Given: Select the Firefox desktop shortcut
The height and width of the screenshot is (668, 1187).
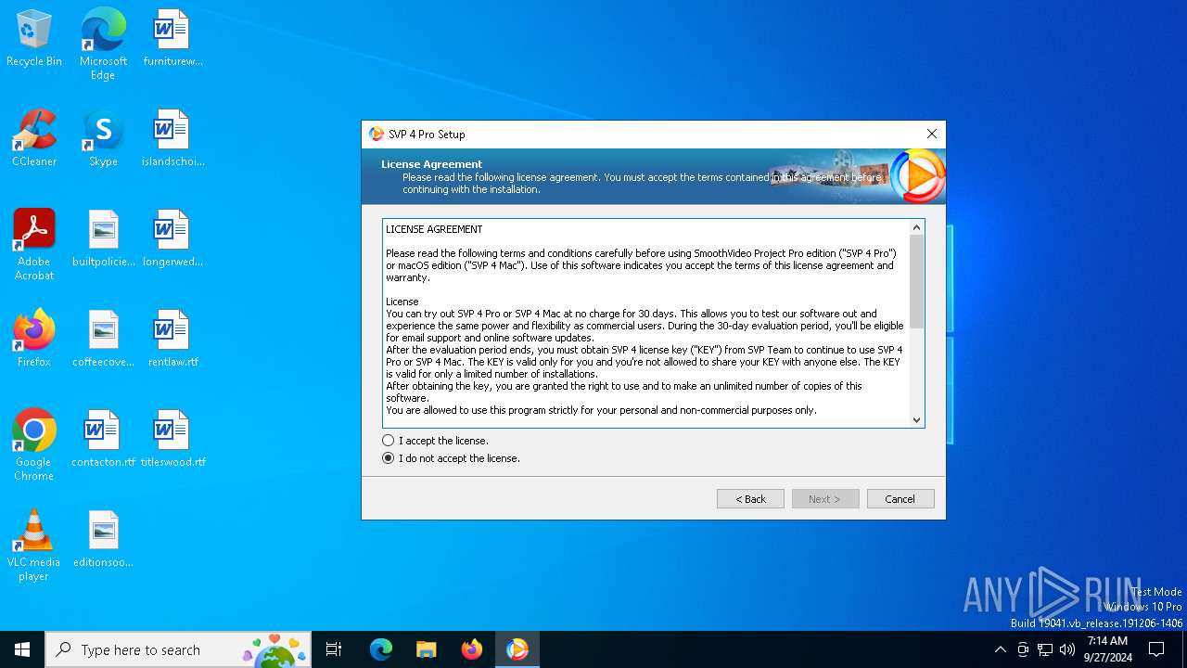Looking at the screenshot, I should 34,340.
